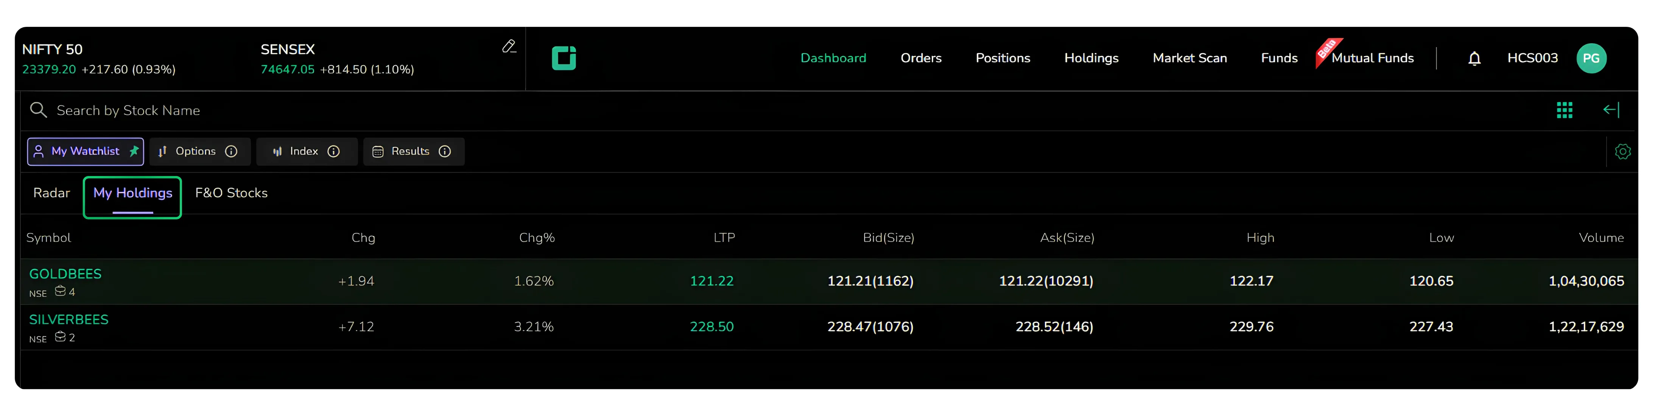Click GOLDBEES bid 121.21(1162)
1655x417 pixels.
tap(870, 281)
